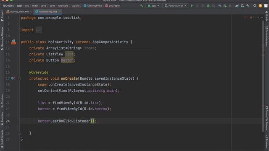Click the yellow warning count indicator
Screen dimensions: 269x151
252,17
